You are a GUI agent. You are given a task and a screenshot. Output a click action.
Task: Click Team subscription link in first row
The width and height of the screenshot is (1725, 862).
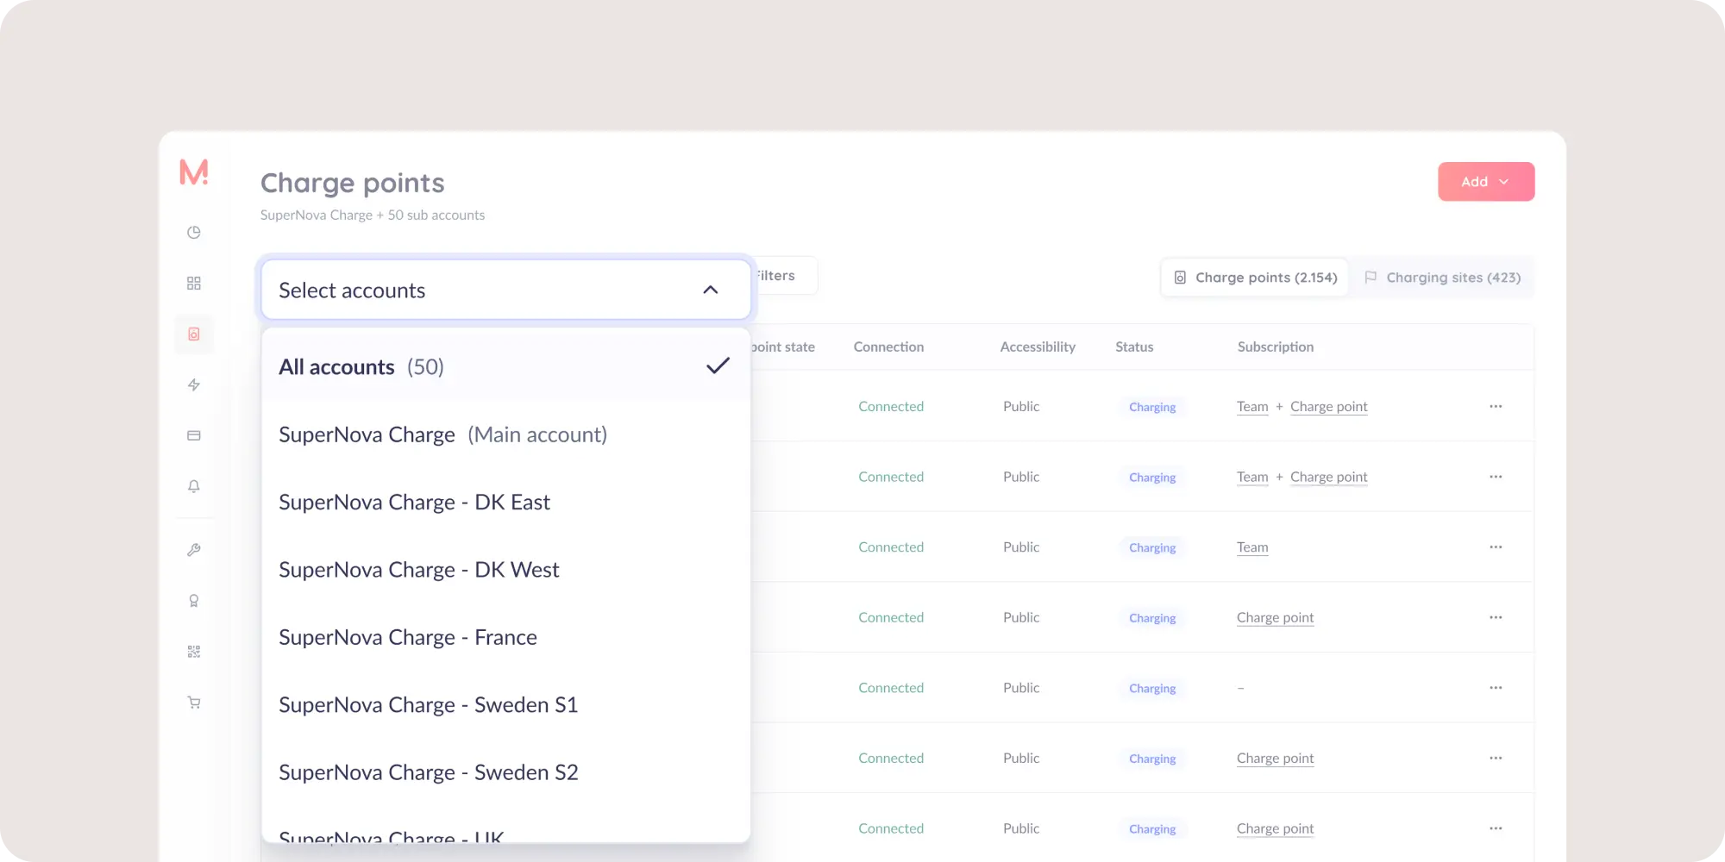(x=1252, y=407)
